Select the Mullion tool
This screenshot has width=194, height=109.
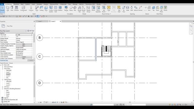click(60, 9)
